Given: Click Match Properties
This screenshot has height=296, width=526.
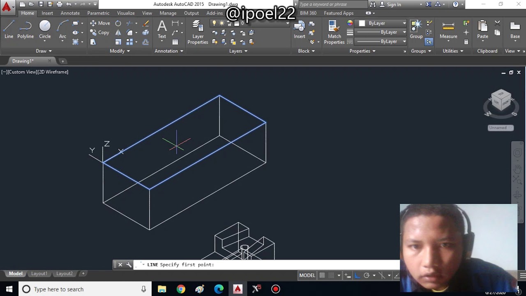Looking at the screenshot, I should click(334, 32).
